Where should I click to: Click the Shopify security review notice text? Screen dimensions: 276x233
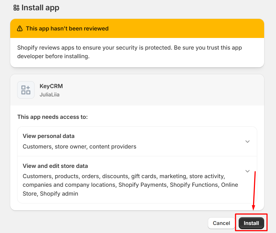point(129,52)
